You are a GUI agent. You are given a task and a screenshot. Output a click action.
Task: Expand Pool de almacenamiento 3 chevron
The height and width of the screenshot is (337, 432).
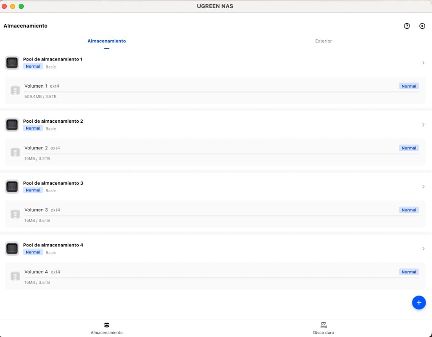tap(423, 187)
